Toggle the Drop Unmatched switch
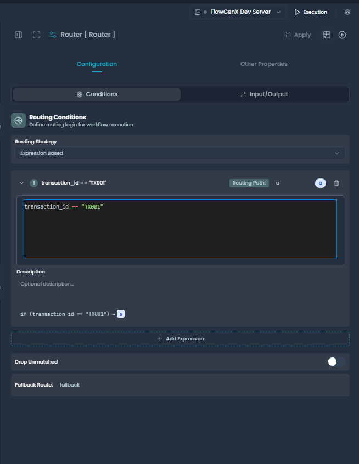The image size is (359, 464). pyautogui.click(x=336, y=361)
